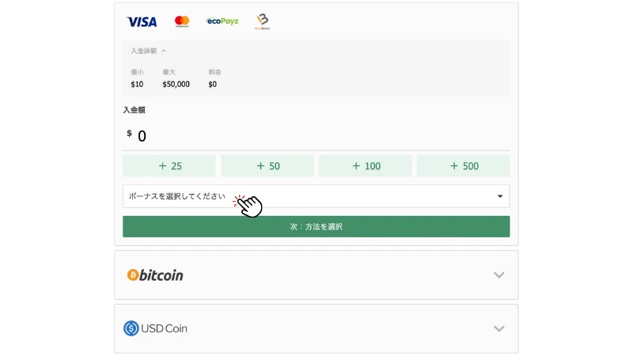
Task: Choose the Mastercard payment icon
Action: point(182,21)
